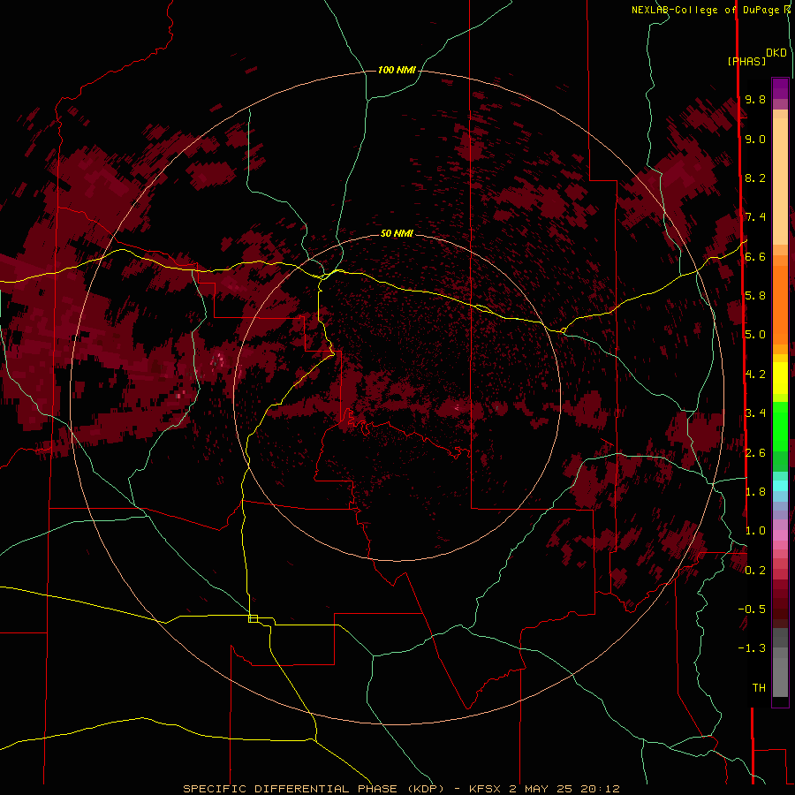795x795 pixels.
Task: Select the 5.0 legend value
Action: (755, 335)
